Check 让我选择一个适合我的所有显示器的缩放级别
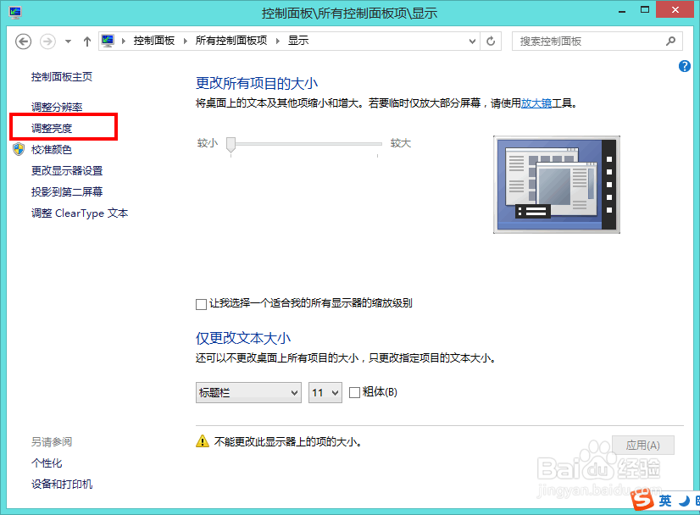Viewport: 700px width, 515px height. 201,304
